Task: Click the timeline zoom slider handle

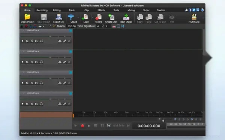Action: (x=163, y=121)
